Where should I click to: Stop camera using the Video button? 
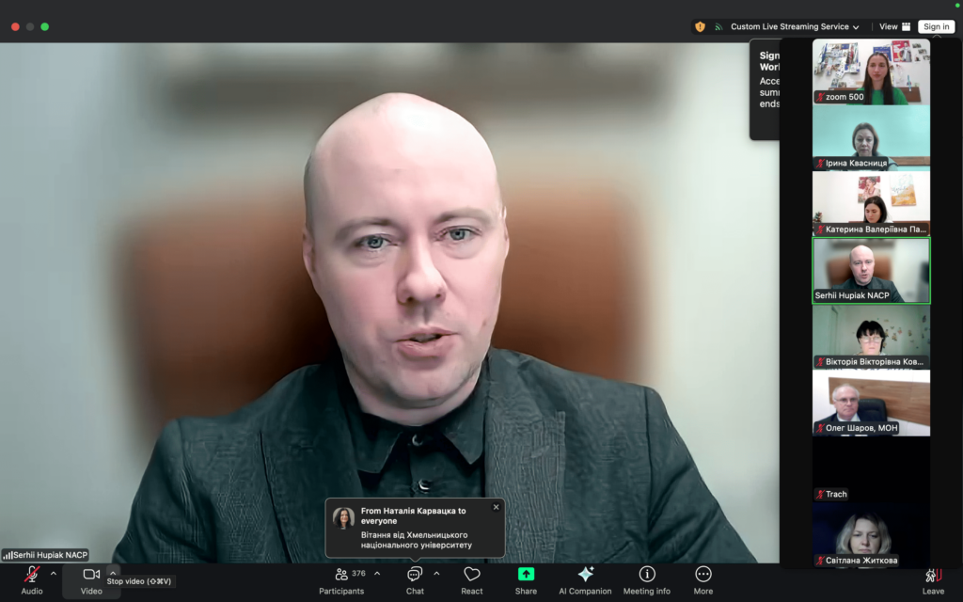[x=91, y=578]
